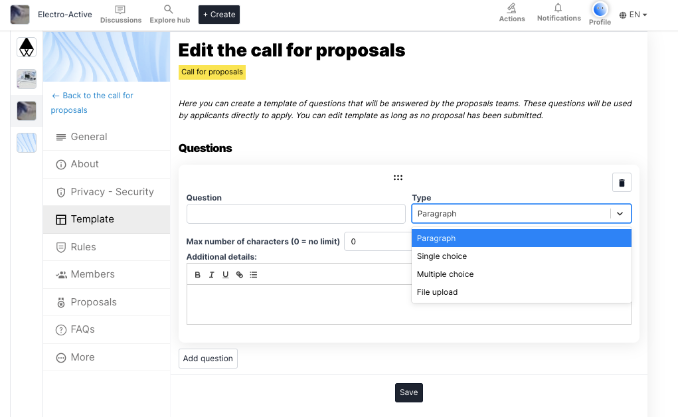678x417 pixels.
Task: Insert a bulleted list in the editor
Action: (x=254, y=275)
